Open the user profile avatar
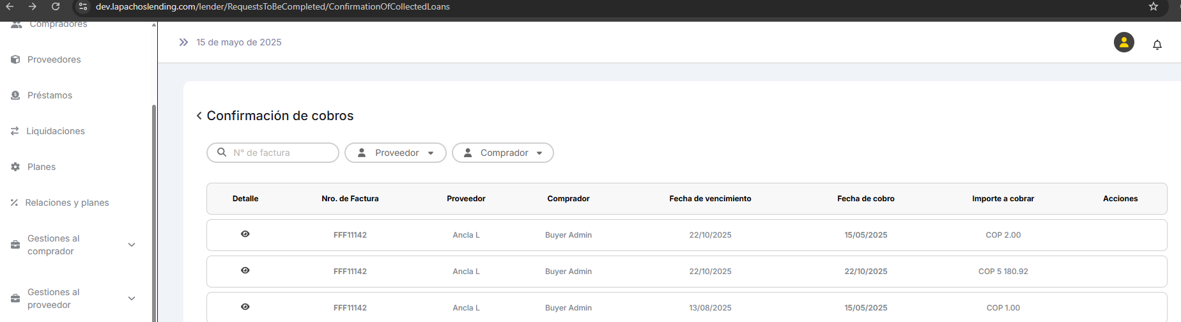The image size is (1181, 322). (1123, 42)
